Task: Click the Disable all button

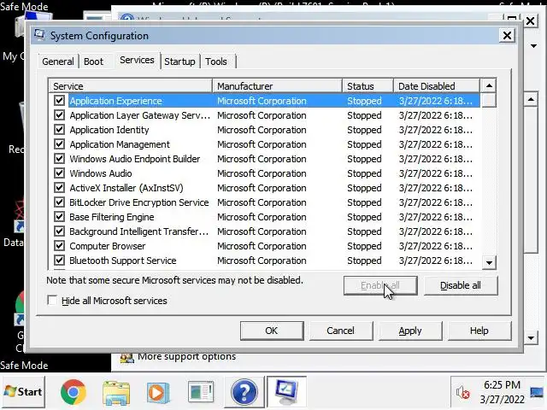Action: pos(461,285)
